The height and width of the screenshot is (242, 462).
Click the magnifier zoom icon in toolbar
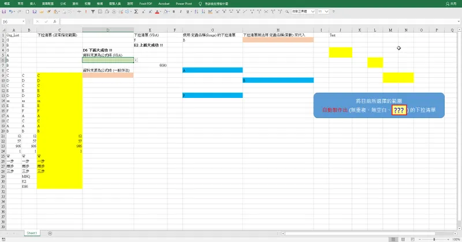[287, 12]
